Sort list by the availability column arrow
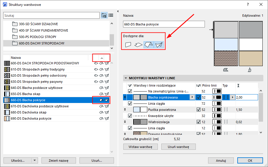This screenshot has width=268, height=167. (x=102, y=58)
